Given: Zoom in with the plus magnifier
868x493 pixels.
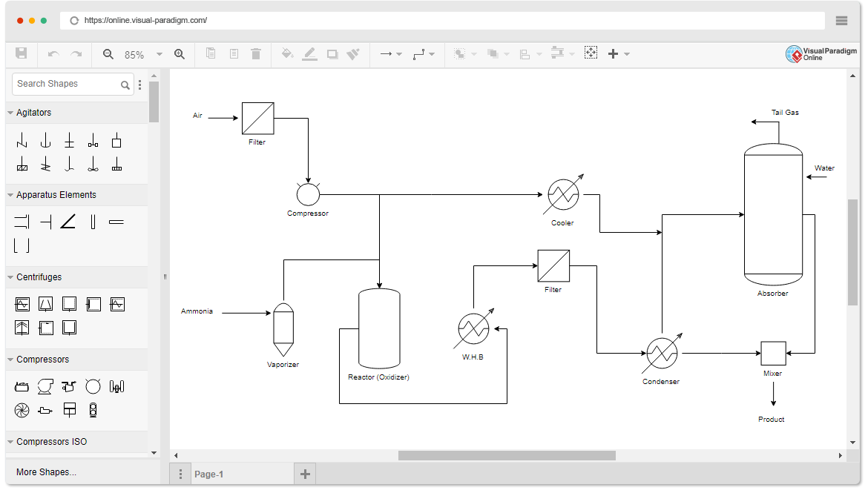Looking at the screenshot, I should pyautogui.click(x=180, y=53).
